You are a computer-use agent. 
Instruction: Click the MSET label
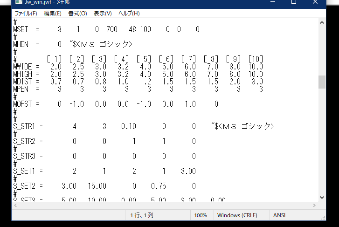[x=21, y=29]
